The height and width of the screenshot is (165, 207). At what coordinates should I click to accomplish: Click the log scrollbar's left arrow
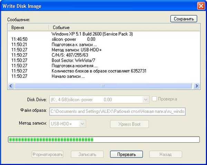(x=11, y=86)
